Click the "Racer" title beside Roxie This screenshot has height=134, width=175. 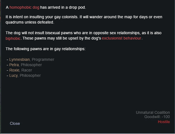pyautogui.click(x=27, y=70)
